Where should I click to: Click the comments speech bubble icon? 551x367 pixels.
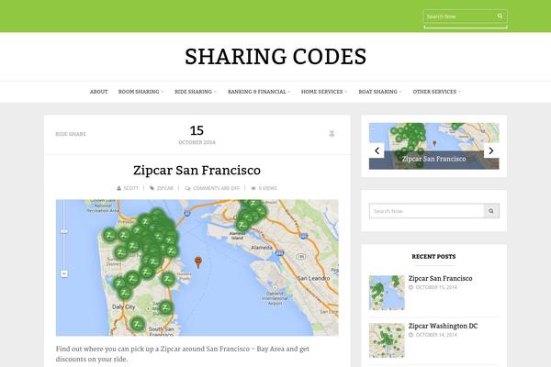pos(187,188)
